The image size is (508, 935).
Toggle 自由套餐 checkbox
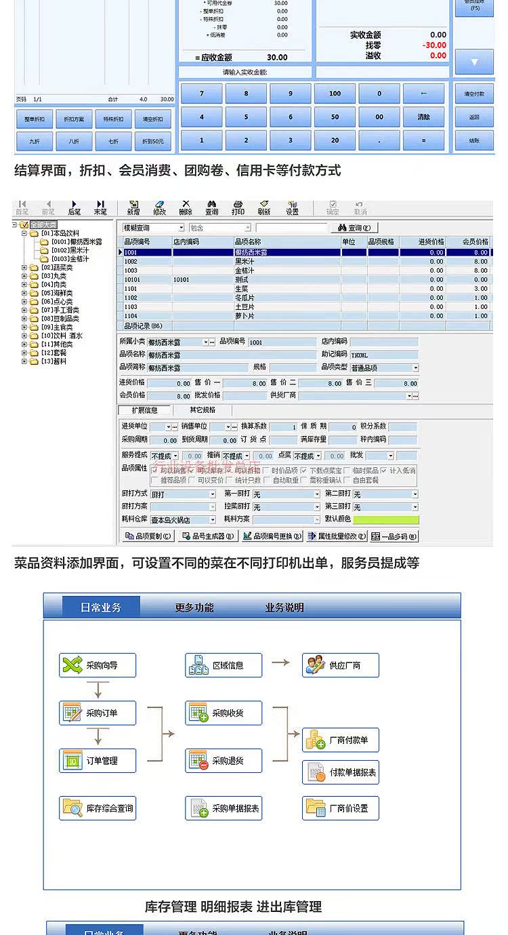pos(347,480)
